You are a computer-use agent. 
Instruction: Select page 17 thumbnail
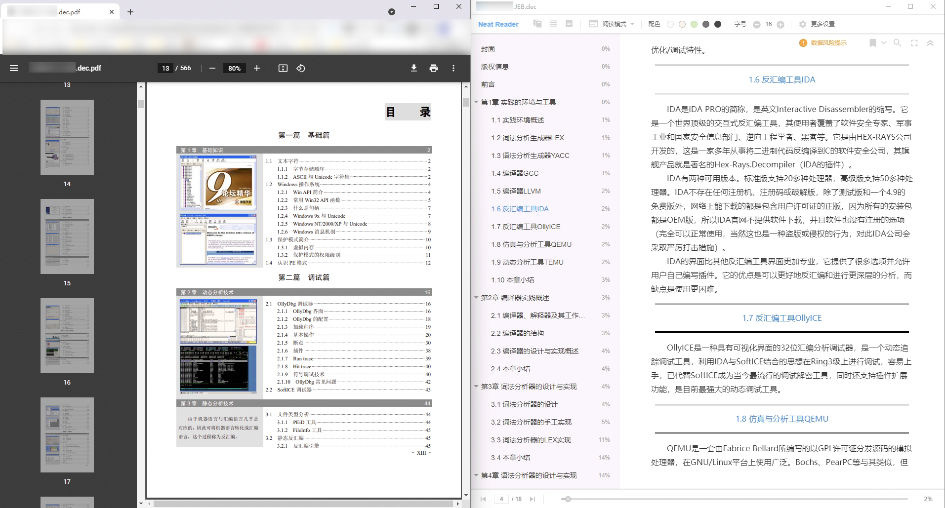coord(67,435)
